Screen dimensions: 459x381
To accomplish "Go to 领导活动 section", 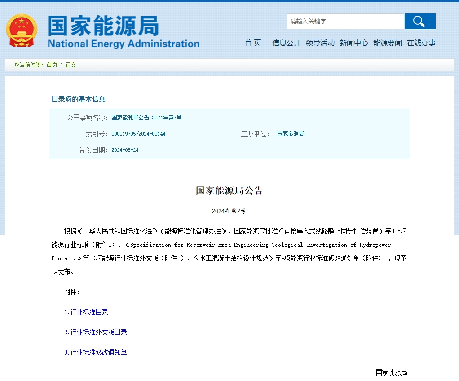I will pyautogui.click(x=320, y=43).
